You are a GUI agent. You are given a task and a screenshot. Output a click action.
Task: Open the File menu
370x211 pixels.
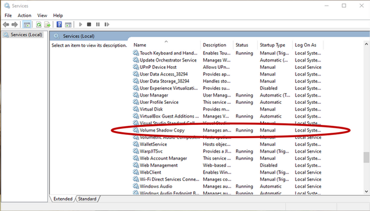(8, 16)
